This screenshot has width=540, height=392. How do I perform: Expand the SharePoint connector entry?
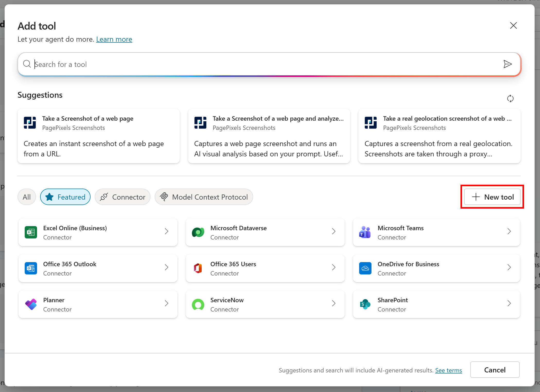tap(509, 303)
